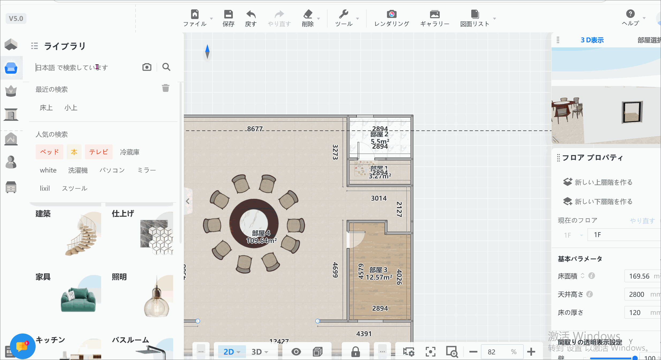Expand the 図面リスト dropdown arrow

[x=495, y=18]
